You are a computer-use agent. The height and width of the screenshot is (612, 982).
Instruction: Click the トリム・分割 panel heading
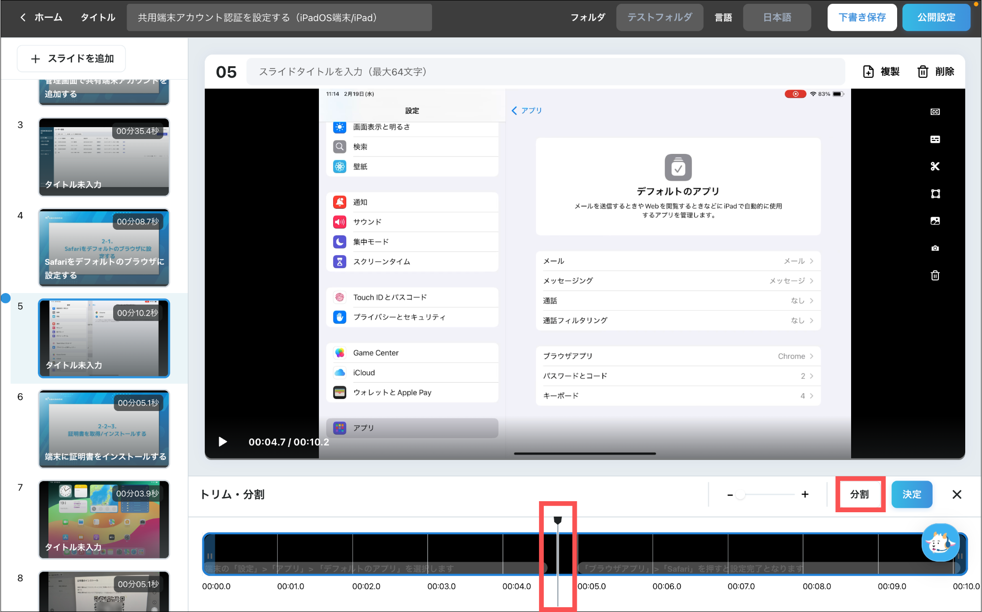(232, 494)
